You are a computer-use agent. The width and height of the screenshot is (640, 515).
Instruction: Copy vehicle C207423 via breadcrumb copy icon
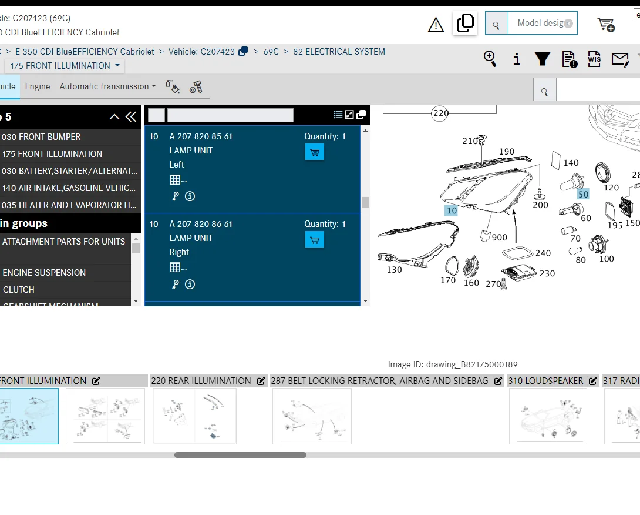point(243,51)
